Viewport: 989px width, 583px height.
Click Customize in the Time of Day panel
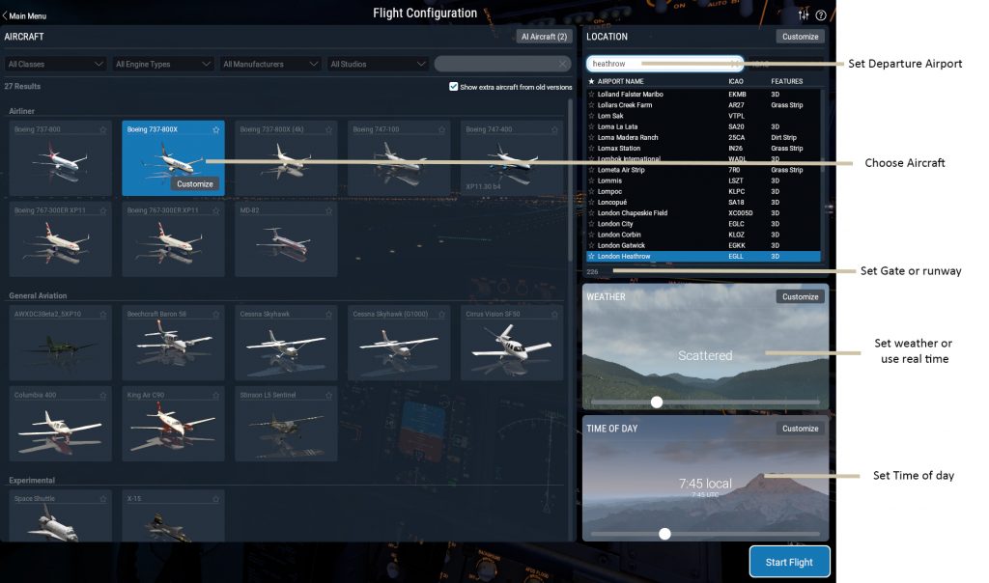(x=800, y=429)
